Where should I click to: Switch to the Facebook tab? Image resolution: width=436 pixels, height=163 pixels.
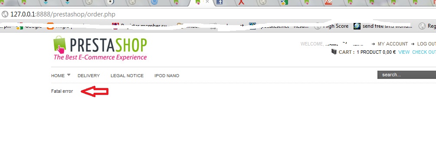tap(220, 2)
